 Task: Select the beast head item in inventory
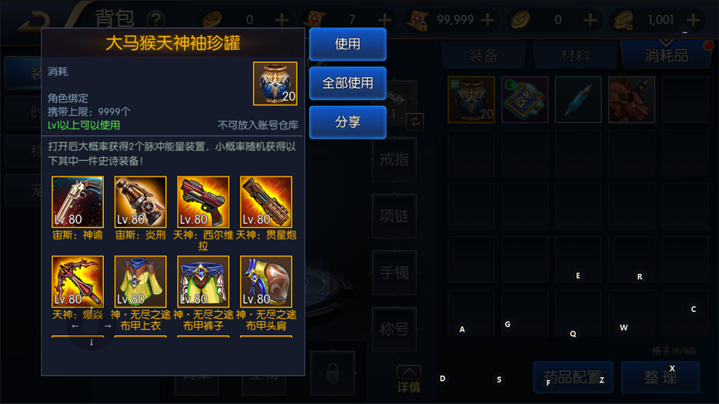(631, 100)
